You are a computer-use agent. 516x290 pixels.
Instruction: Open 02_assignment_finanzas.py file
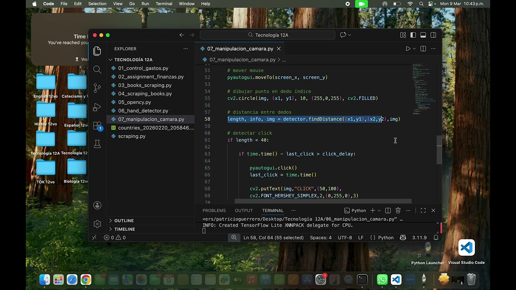(151, 77)
